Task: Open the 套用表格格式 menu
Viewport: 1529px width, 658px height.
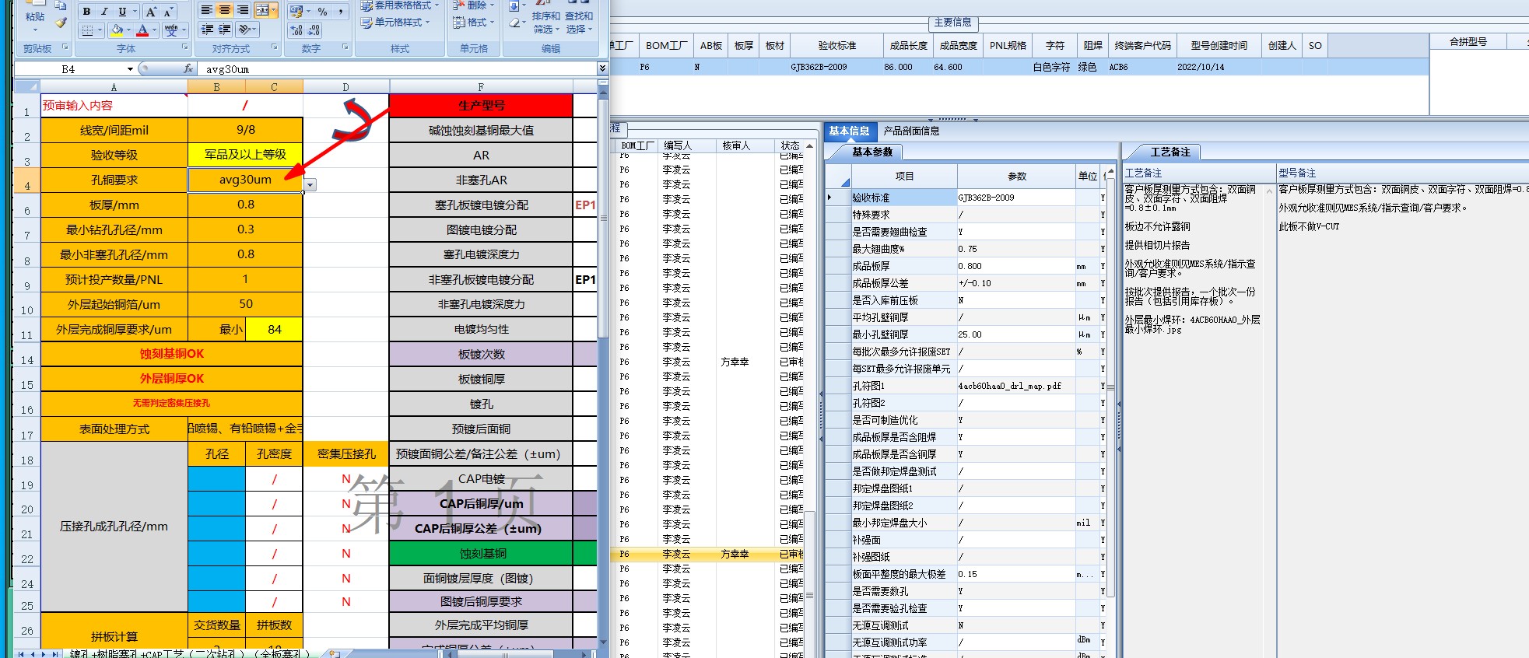Action: point(401,5)
